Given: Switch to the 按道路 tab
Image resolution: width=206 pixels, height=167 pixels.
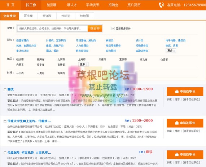Looking at the screenshot, I should [47, 16].
